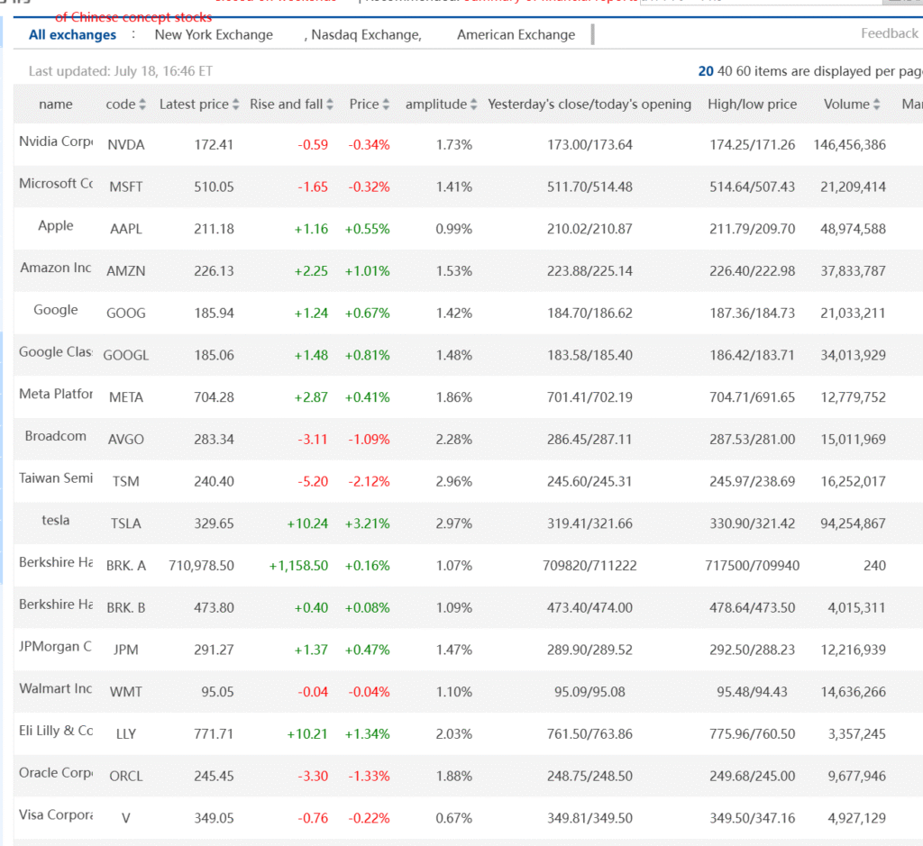Sort by amplitude column arrows
This screenshot has height=846, width=923.
[474, 105]
